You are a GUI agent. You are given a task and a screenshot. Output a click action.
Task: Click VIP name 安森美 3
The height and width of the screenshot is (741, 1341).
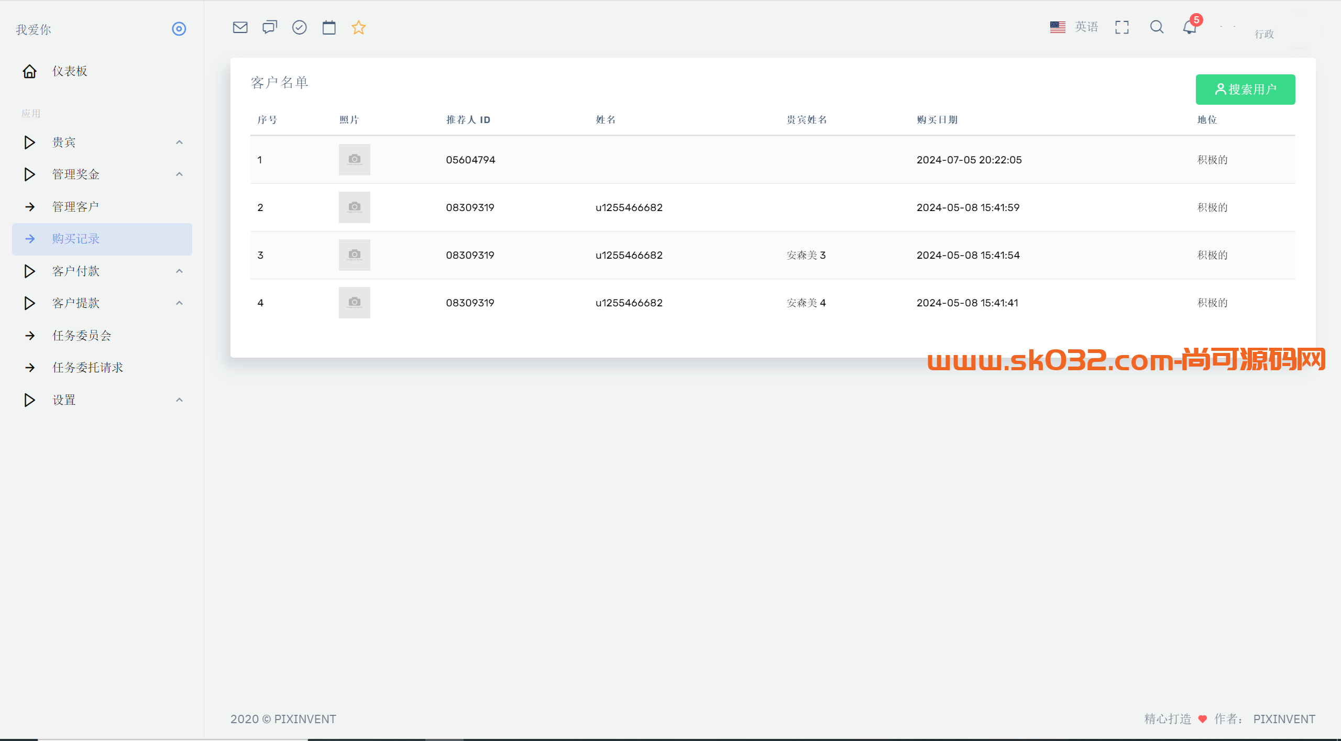tap(806, 255)
